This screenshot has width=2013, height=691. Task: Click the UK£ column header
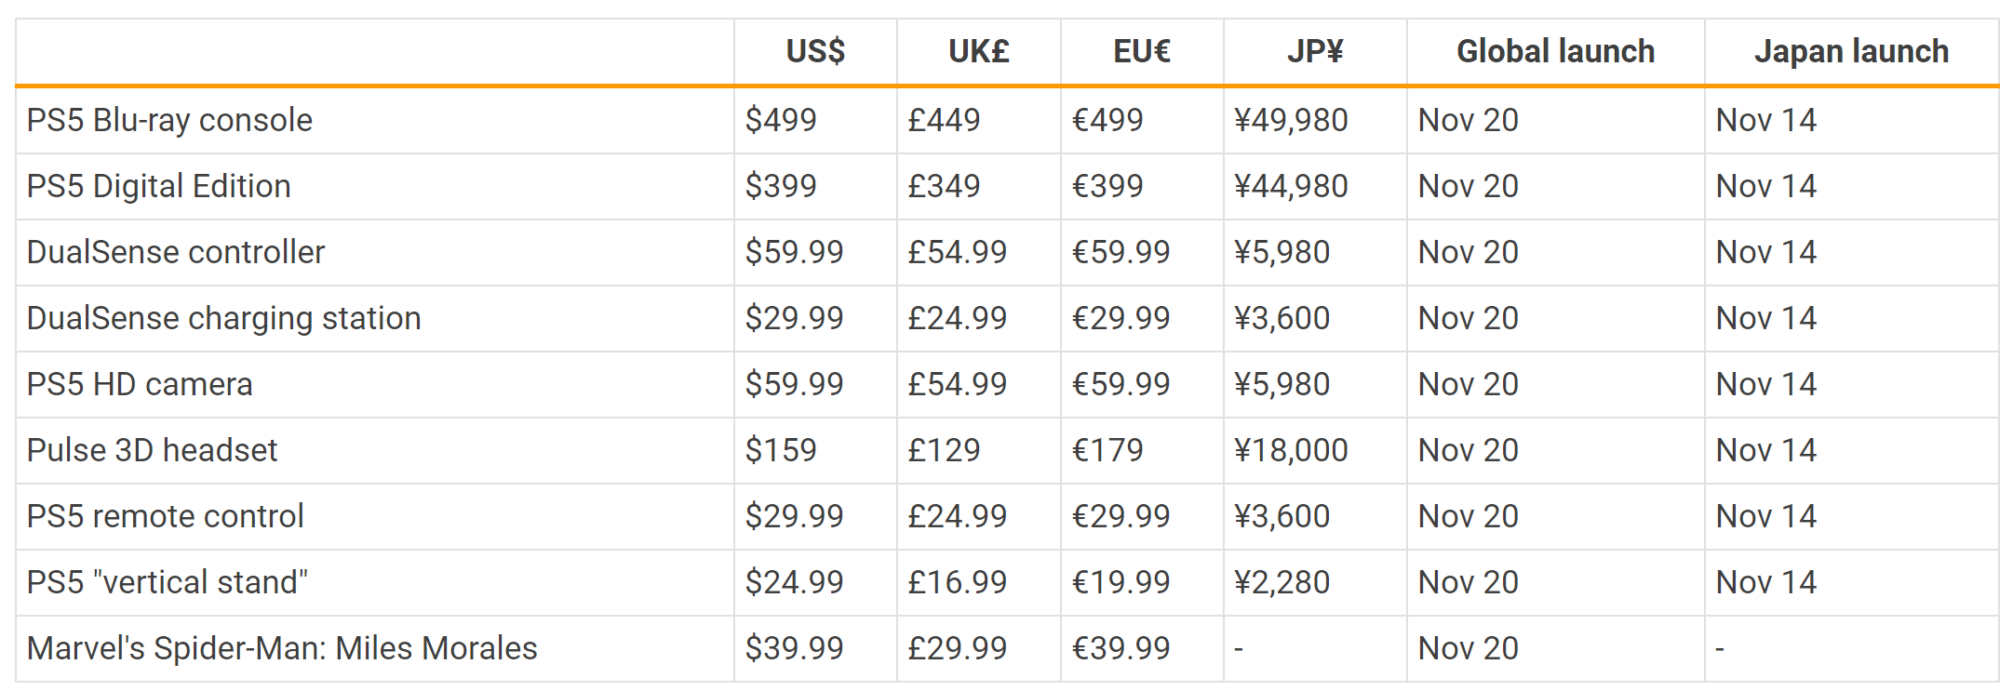coord(978,51)
